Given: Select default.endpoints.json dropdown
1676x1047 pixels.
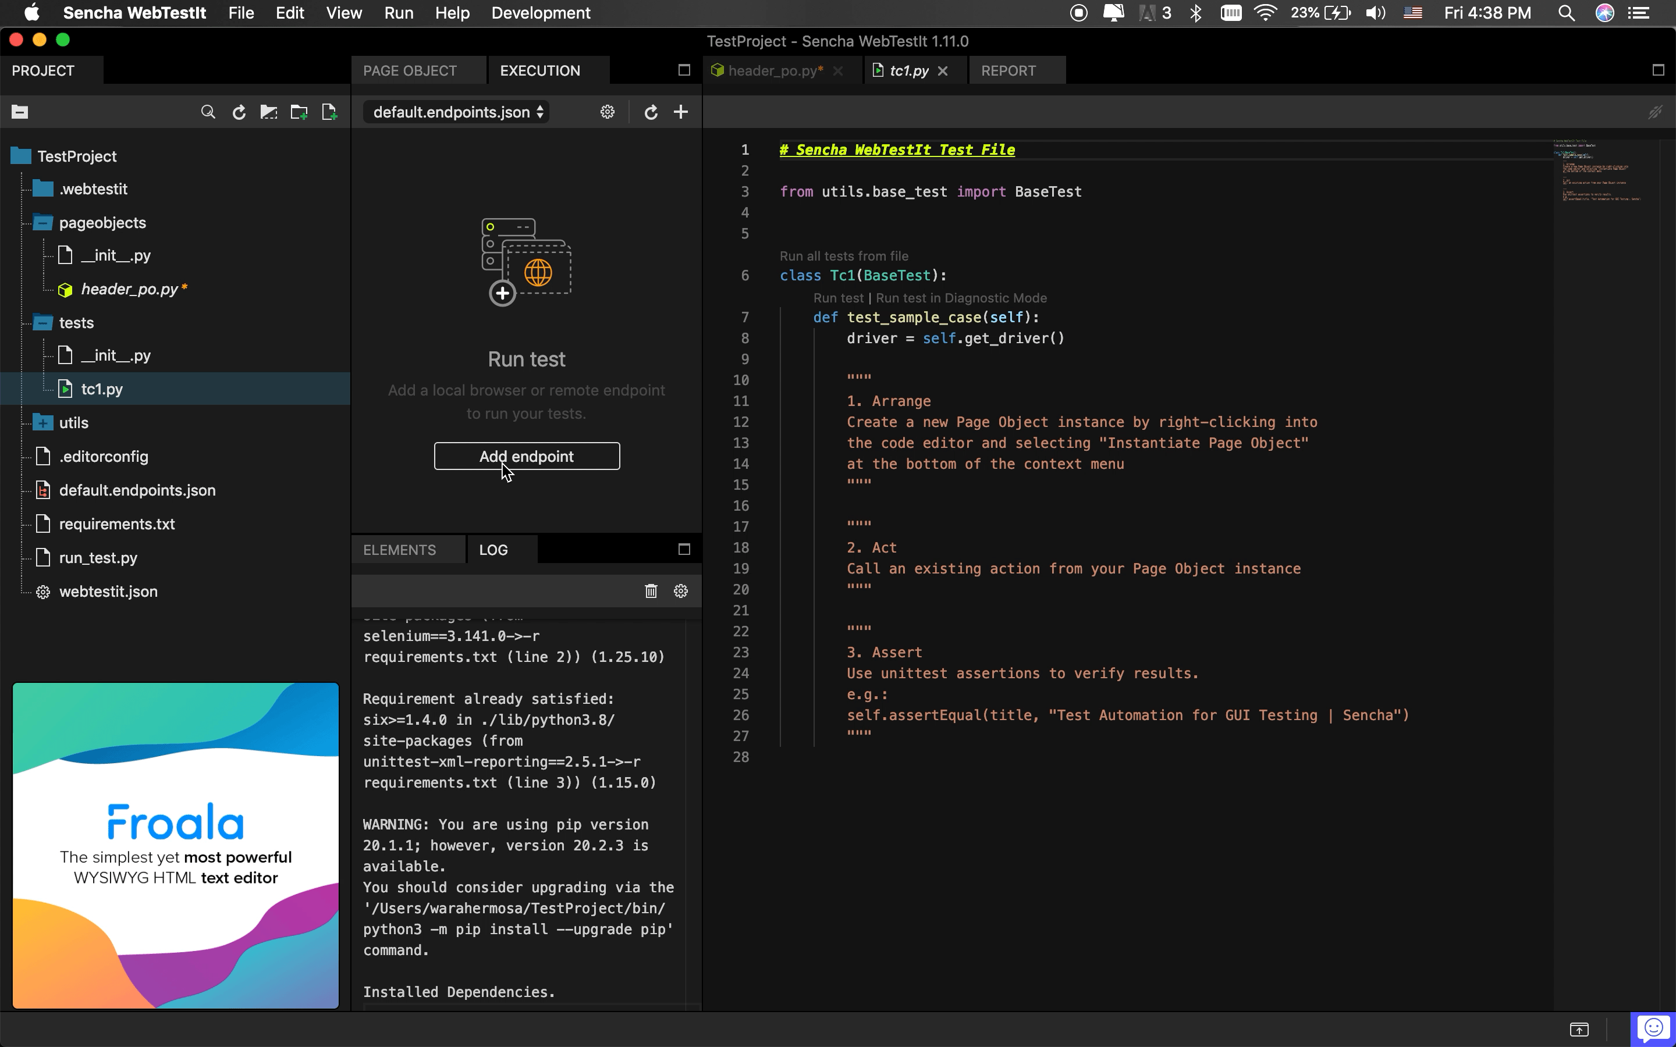Looking at the screenshot, I should (457, 112).
